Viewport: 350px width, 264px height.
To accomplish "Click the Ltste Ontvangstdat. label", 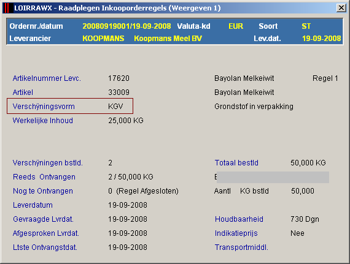I will [x=45, y=247].
